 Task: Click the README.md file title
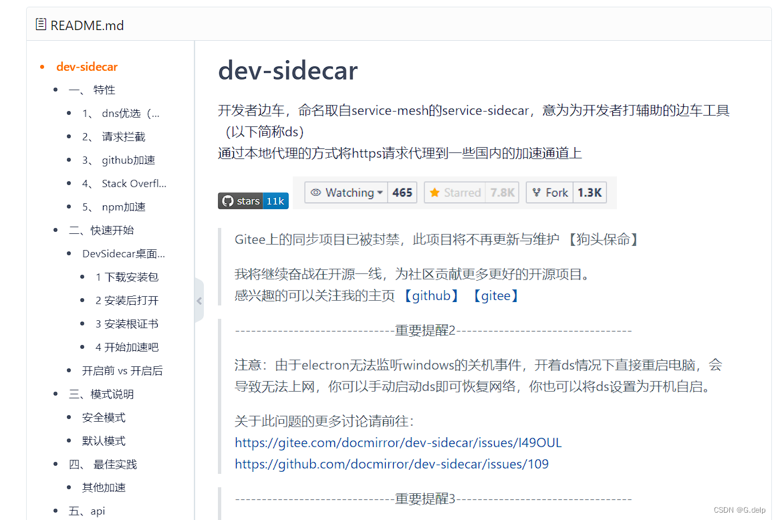click(87, 25)
